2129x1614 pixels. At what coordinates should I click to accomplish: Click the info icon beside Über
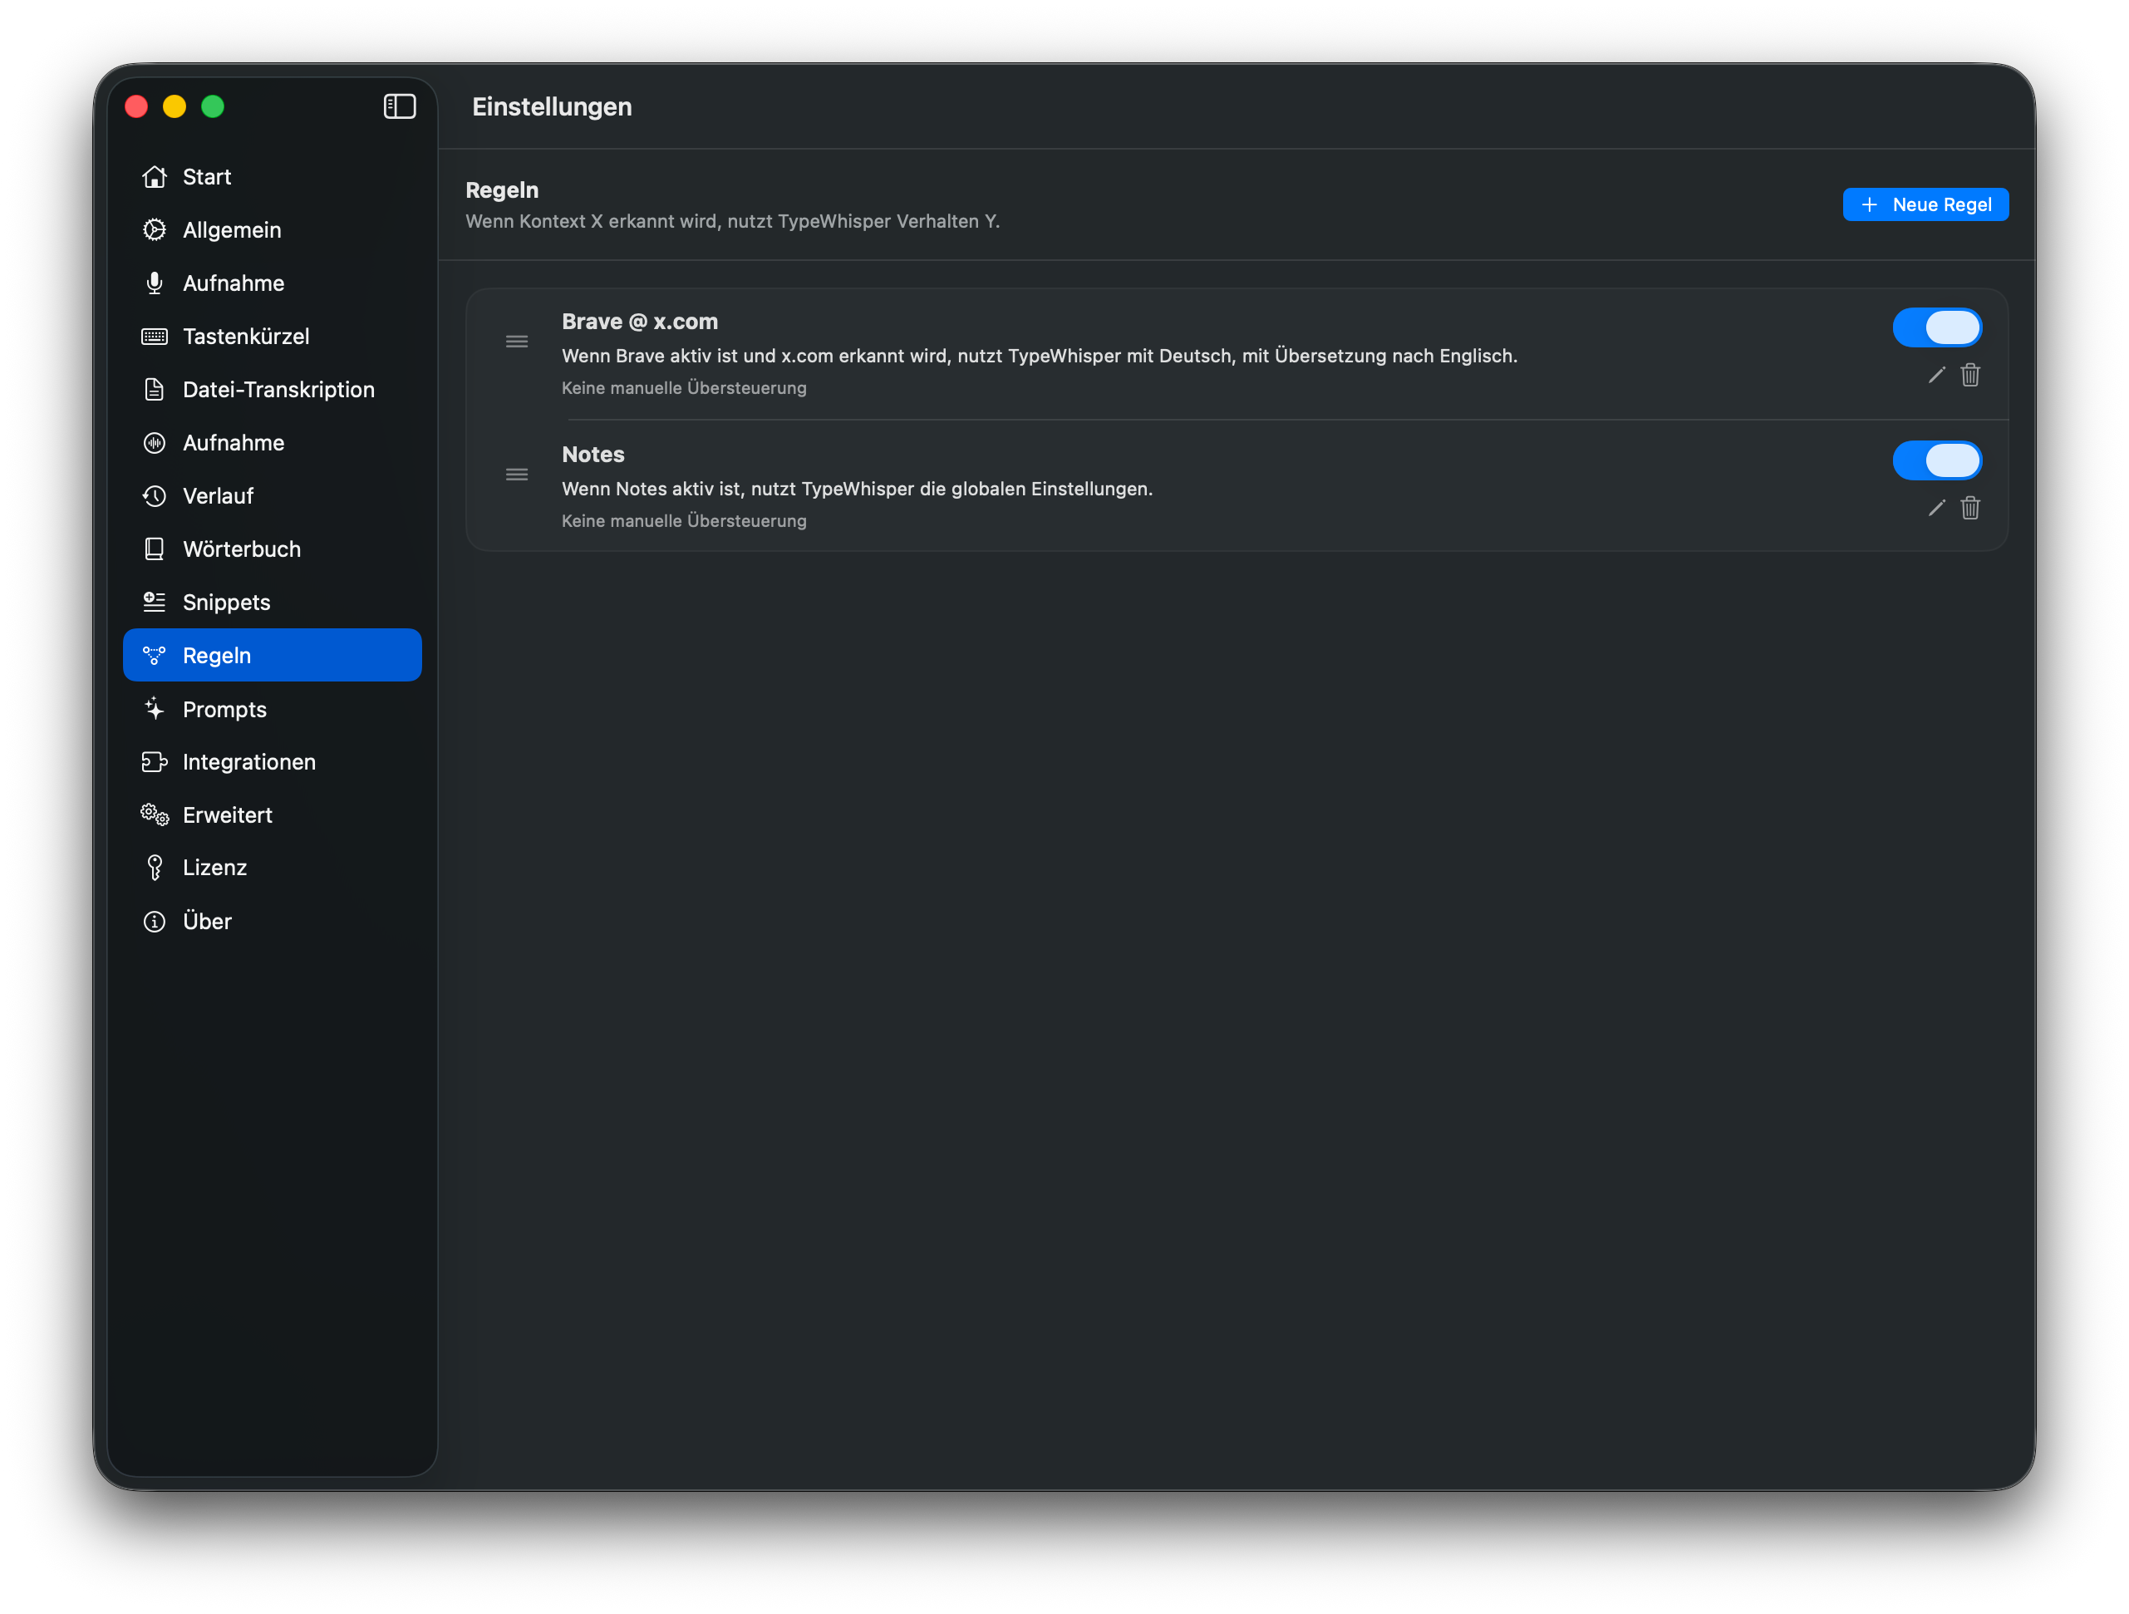[154, 922]
